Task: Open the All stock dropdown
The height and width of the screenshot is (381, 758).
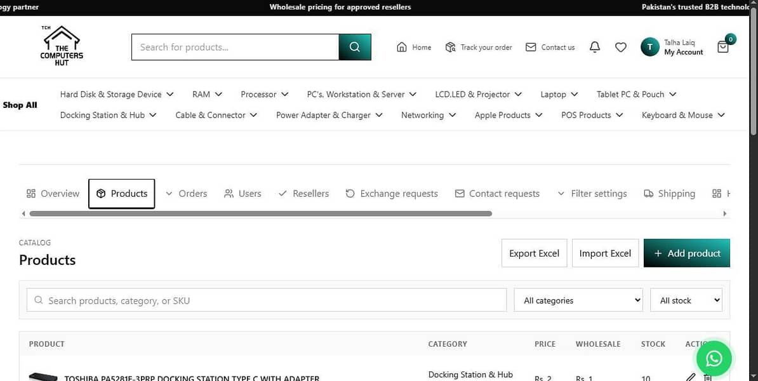Action: [x=686, y=300]
